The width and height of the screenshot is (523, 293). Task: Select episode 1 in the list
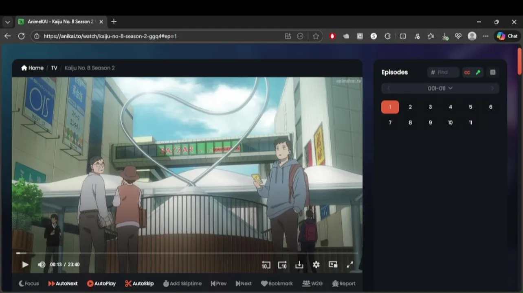pyautogui.click(x=390, y=107)
